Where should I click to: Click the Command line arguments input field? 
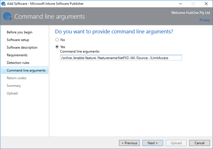pyautogui.click(x=121, y=58)
